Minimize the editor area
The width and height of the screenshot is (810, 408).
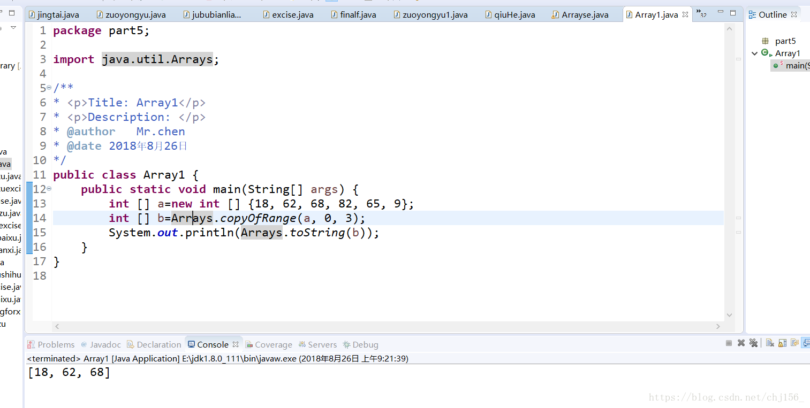[720, 12]
